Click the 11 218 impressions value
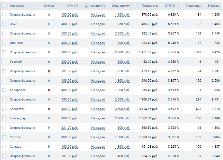The height and width of the screenshot is (160, 223). pyautogui.click(x=215, y=109)
